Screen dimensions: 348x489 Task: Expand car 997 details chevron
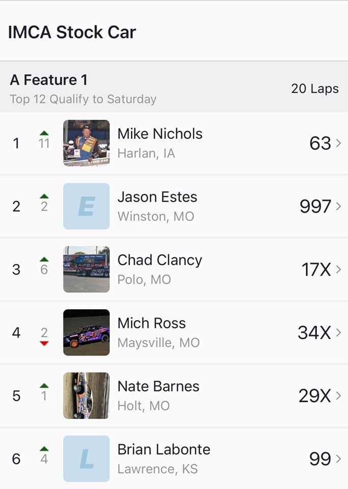point(339,207)
